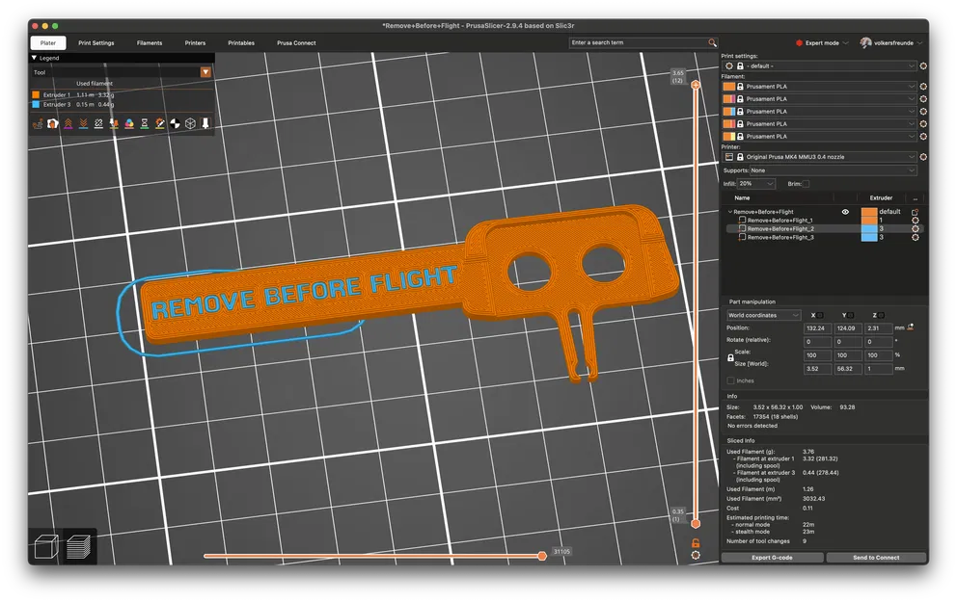Switch to sliced layers preview icon
The image size is (957, 602).
[77, 547]
